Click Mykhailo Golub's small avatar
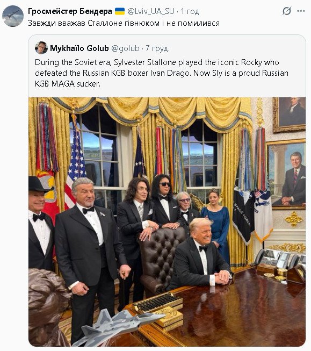Screen dimensions: 311x351 [x=41, y=48]
